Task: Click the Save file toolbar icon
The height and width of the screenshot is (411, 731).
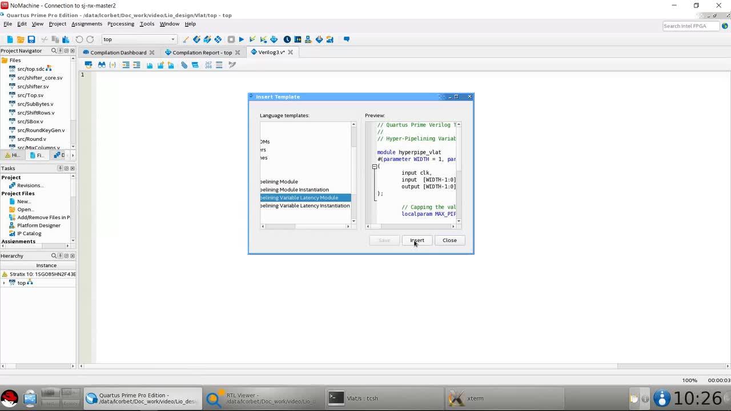Action: point(31,39)
